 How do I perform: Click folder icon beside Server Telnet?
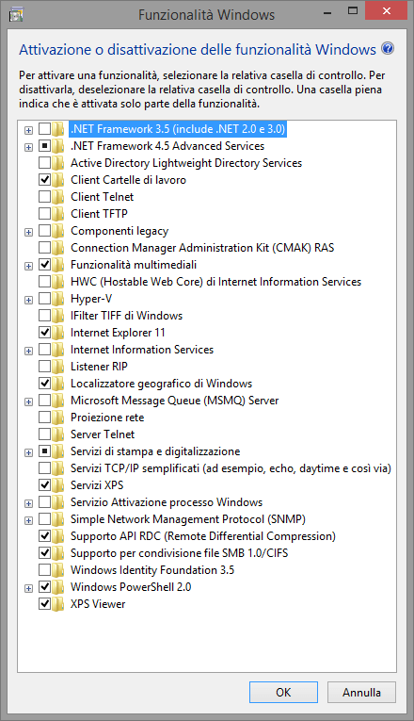click(x=57, y=434)
